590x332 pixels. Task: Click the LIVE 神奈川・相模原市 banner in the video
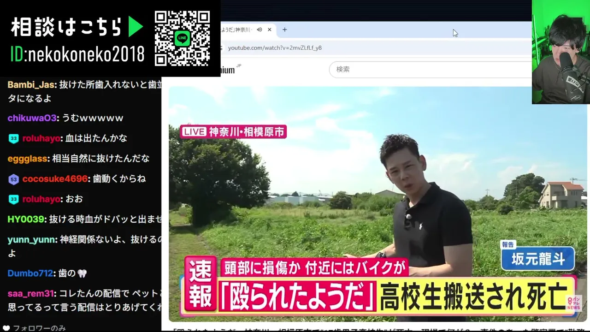point(234,131)
